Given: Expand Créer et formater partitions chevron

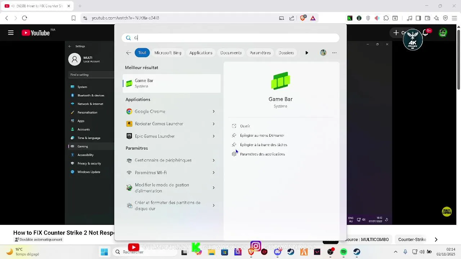Looking at the screenshot, I should click(x=214, y=205).
